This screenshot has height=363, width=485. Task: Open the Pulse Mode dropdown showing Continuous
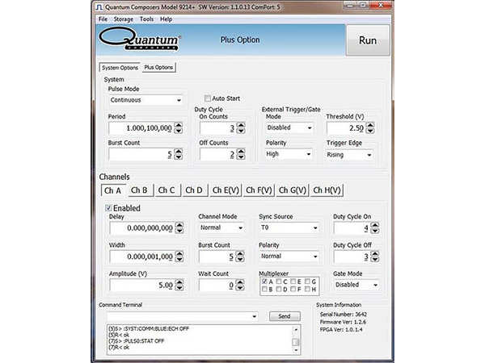click(145, 100)
